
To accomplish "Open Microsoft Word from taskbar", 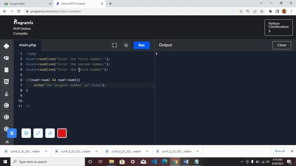I will point(186,162).
